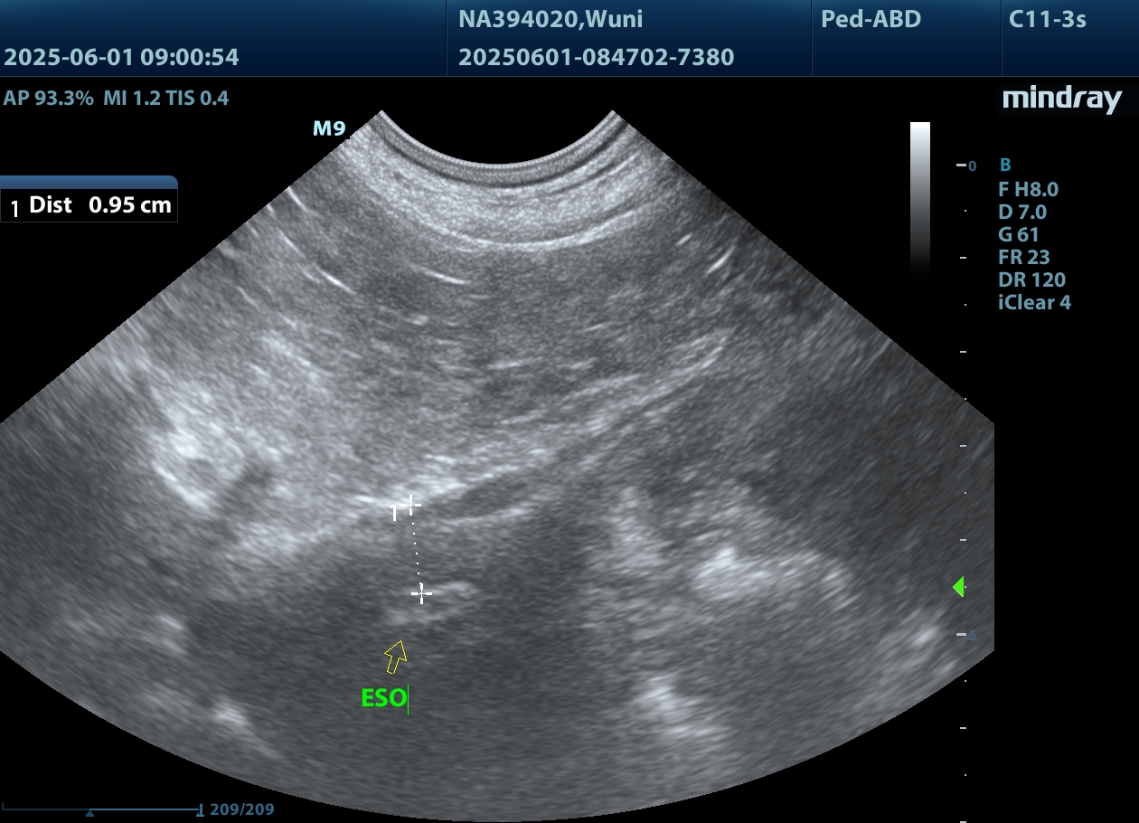Click the 209/209 frame counter
Screen dimensions: 1139x823
(241, 809)
